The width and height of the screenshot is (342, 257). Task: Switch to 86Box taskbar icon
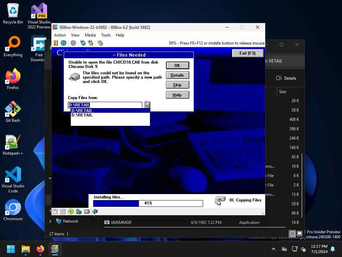(x=55, y=249)
